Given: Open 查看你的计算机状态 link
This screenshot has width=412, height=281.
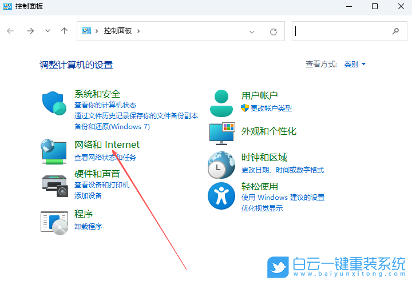Looking at the screenshot, I should 105,105.
